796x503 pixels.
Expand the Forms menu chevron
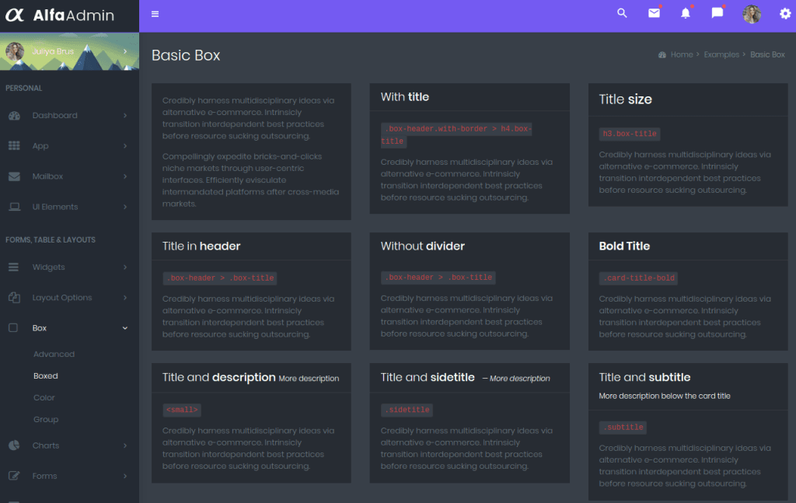point(125,476)
